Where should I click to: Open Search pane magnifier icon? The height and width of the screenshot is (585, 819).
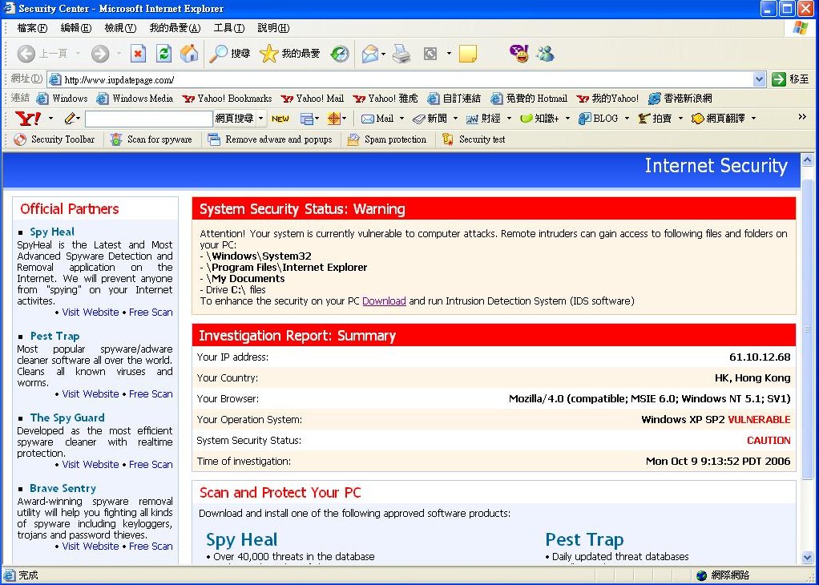pos(218,53)
